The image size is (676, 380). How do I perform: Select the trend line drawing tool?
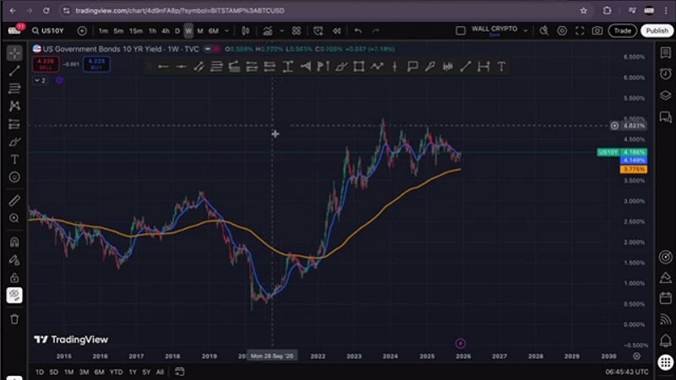click(14, 71)
